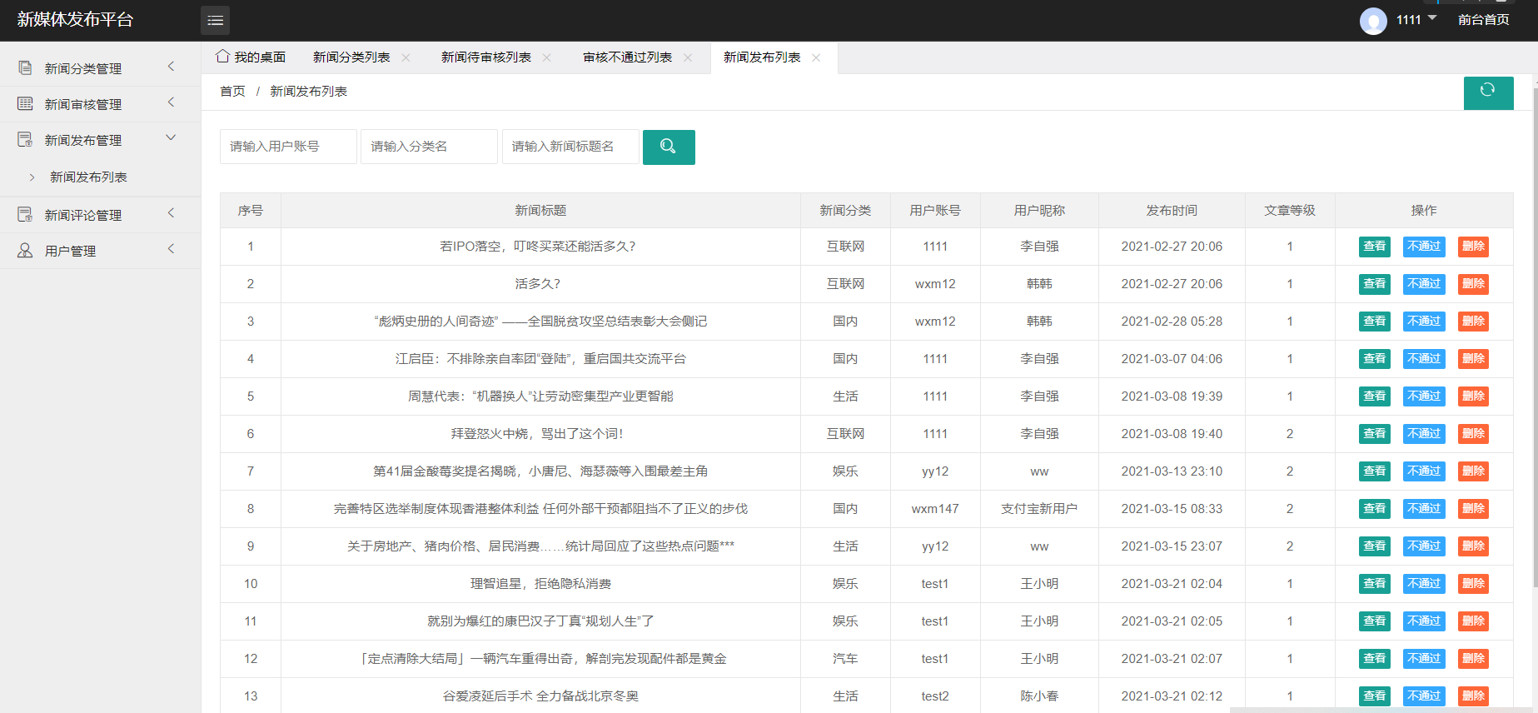Screen dimensions: 1538x713
Task: Click the search magnifier button
Action: tap(669, 147)
